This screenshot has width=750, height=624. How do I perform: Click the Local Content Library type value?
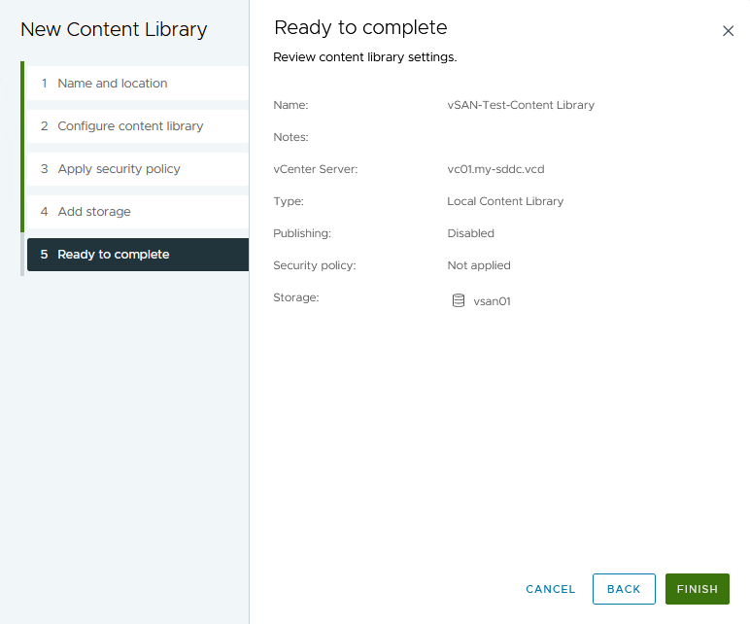click(x=505, y=201)
